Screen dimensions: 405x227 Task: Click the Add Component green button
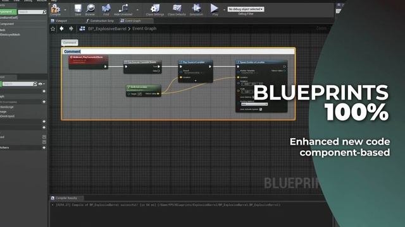tap(8, 12)
